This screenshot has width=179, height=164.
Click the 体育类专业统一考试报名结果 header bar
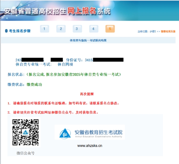tap(88, 40)
